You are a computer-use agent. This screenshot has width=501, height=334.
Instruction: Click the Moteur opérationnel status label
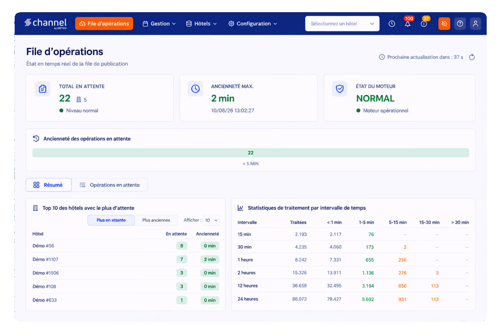385,111
